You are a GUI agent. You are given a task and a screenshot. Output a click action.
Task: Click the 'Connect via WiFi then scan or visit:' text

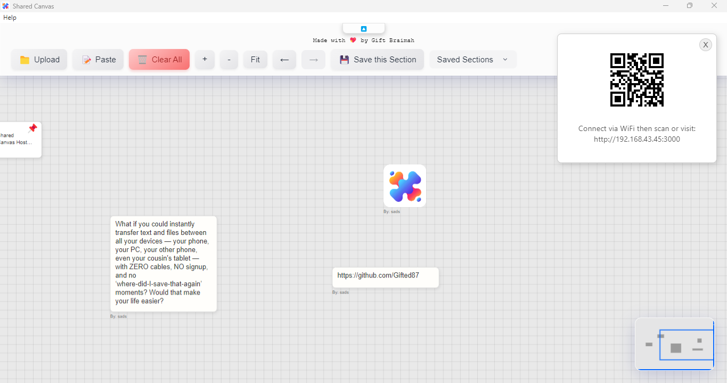click(637, 129)
